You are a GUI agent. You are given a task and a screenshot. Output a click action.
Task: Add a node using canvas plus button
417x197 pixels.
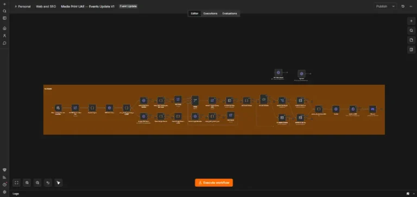411,21
